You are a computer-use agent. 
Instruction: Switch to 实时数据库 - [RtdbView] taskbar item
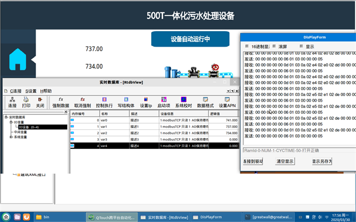165,217
